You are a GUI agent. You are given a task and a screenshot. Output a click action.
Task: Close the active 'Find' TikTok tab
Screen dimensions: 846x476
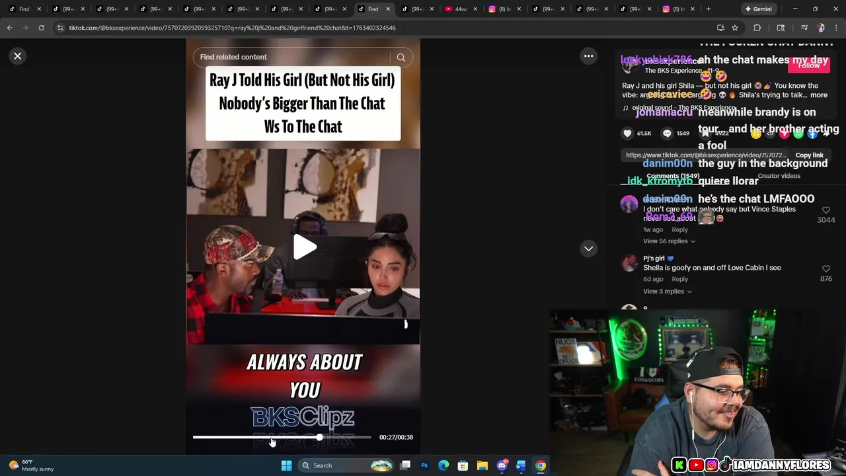388,9
